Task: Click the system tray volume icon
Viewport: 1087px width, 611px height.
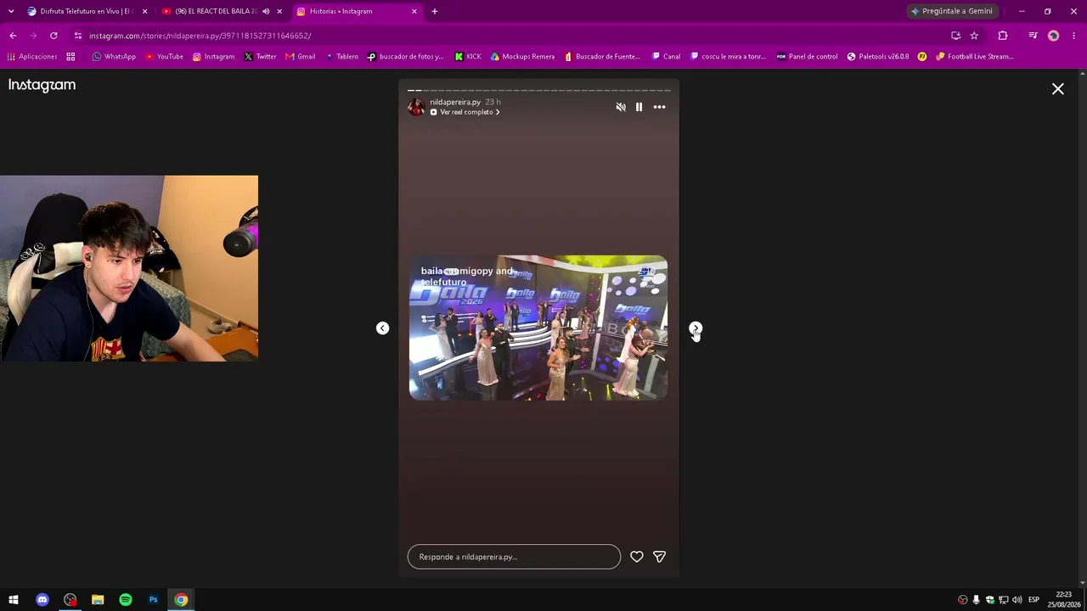Action: click(1017, 600)
